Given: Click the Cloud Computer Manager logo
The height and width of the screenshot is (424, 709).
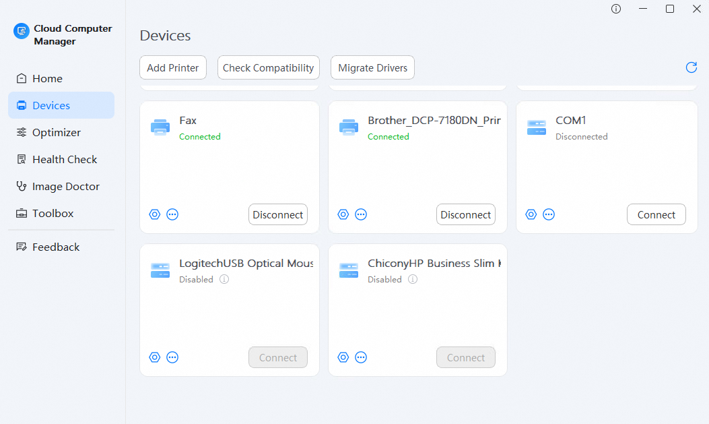Looking at the screenshot, I should click(20, 31).
